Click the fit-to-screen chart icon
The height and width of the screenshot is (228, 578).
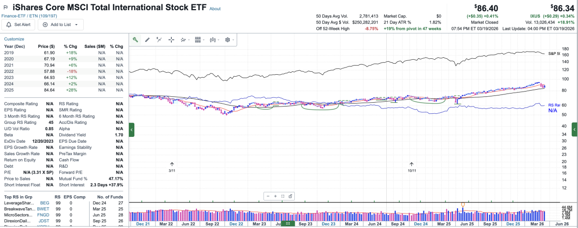pos(283,196)
